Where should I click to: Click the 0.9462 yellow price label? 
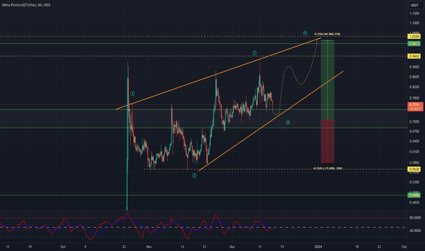point(415,56)
